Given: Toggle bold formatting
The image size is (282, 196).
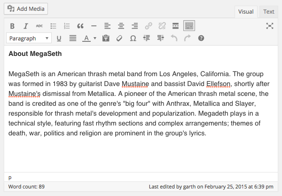Looking at the screenshot, I should tap(12, 26).
